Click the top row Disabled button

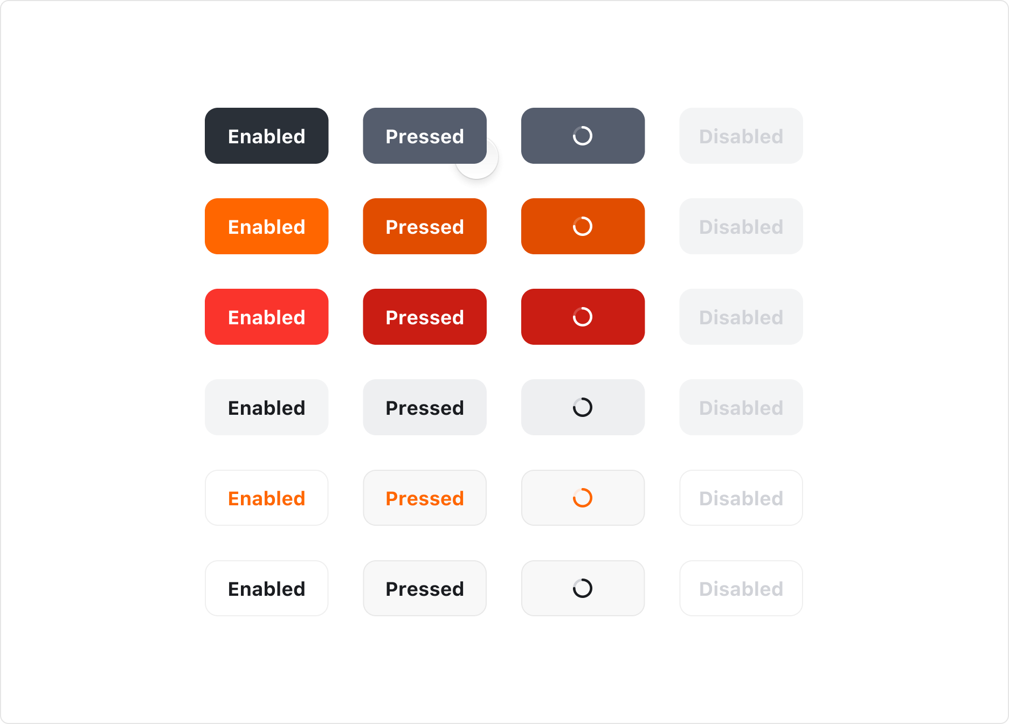741,136
